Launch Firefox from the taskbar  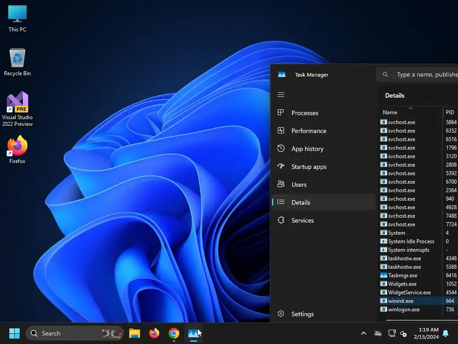point(154,333)
